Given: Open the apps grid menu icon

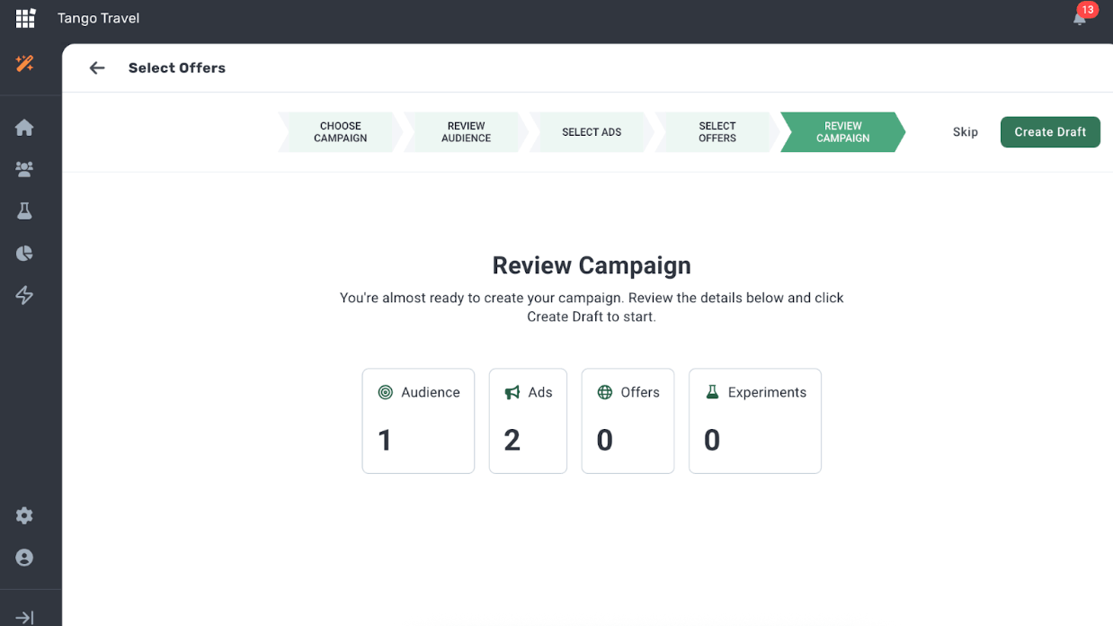Looking at the screenshot, I should pos(25,18).
